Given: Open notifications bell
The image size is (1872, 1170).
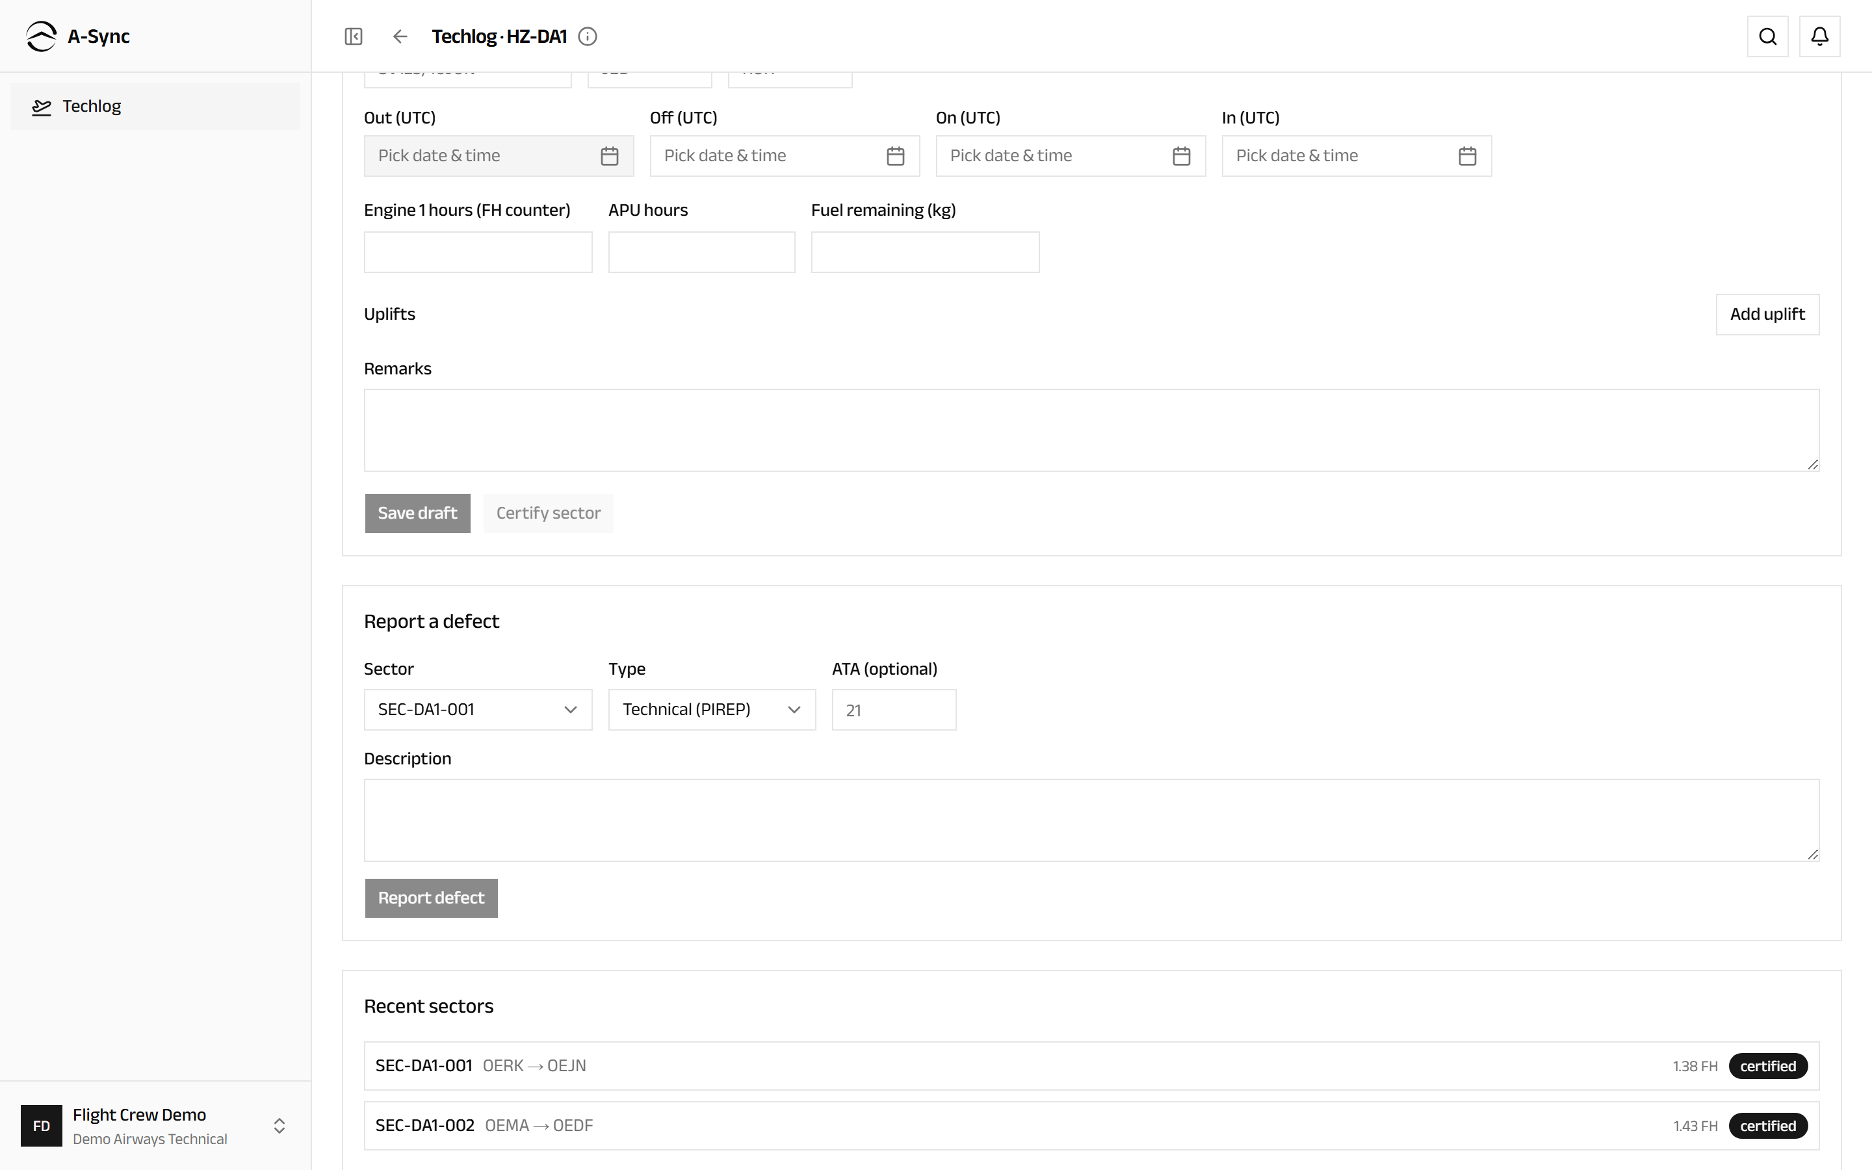Looking at the screenshot, I should point(1819,36).
